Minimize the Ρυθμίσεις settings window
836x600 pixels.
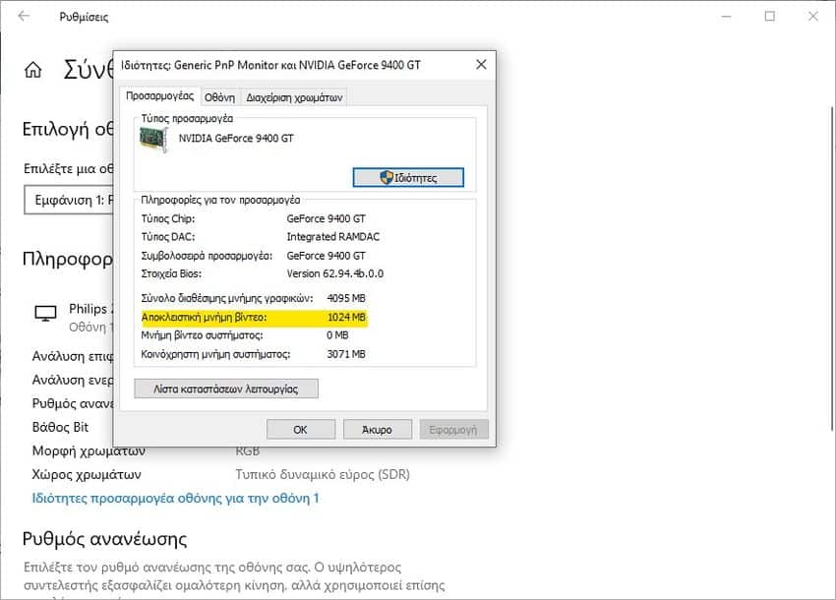(x=726, y=17)
